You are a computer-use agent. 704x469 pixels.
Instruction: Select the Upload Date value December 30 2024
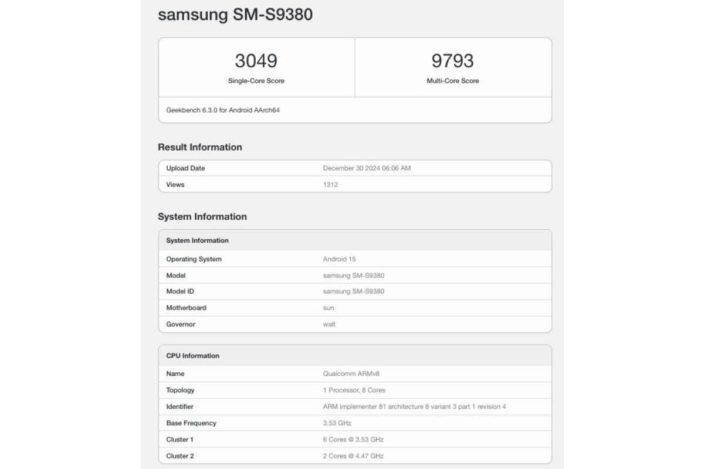tap(367, 168)
